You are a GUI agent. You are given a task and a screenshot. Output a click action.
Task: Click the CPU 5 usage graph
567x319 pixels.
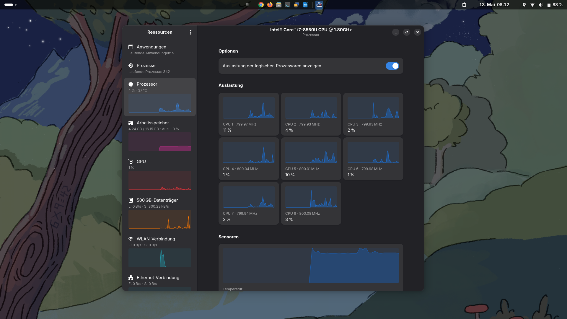pyautogui.click(x=311, y=152)
